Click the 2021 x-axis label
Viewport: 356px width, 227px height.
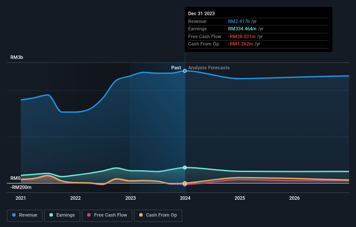[x=21, y=198]
